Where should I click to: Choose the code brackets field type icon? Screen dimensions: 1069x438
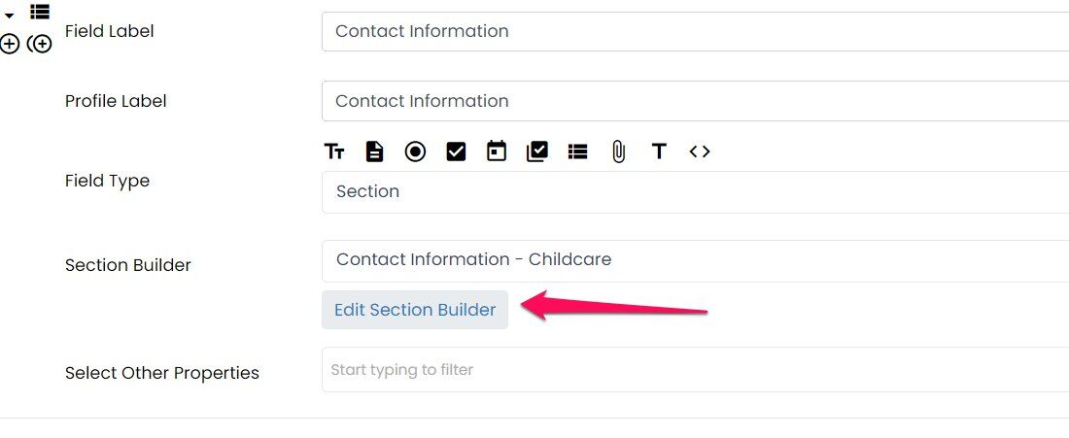pyautogui.click(x=700, y=152)
